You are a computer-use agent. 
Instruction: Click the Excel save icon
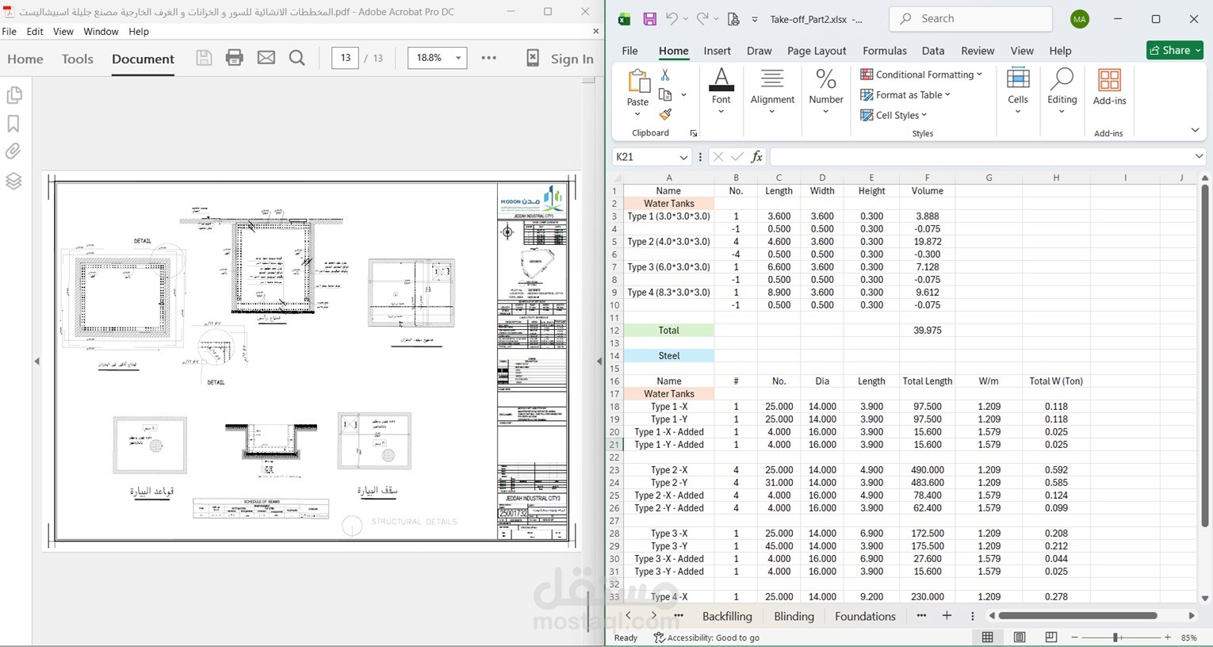(650, 19)
